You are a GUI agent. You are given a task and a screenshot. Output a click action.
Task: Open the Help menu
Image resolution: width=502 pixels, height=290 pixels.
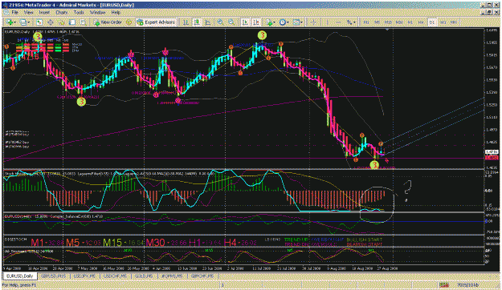(x=116, y=13)
